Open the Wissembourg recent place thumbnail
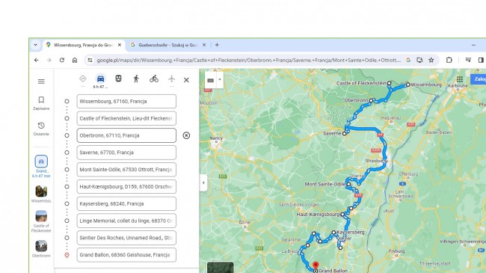The width and height of the screenshot is (486, 273). point(41,194)
